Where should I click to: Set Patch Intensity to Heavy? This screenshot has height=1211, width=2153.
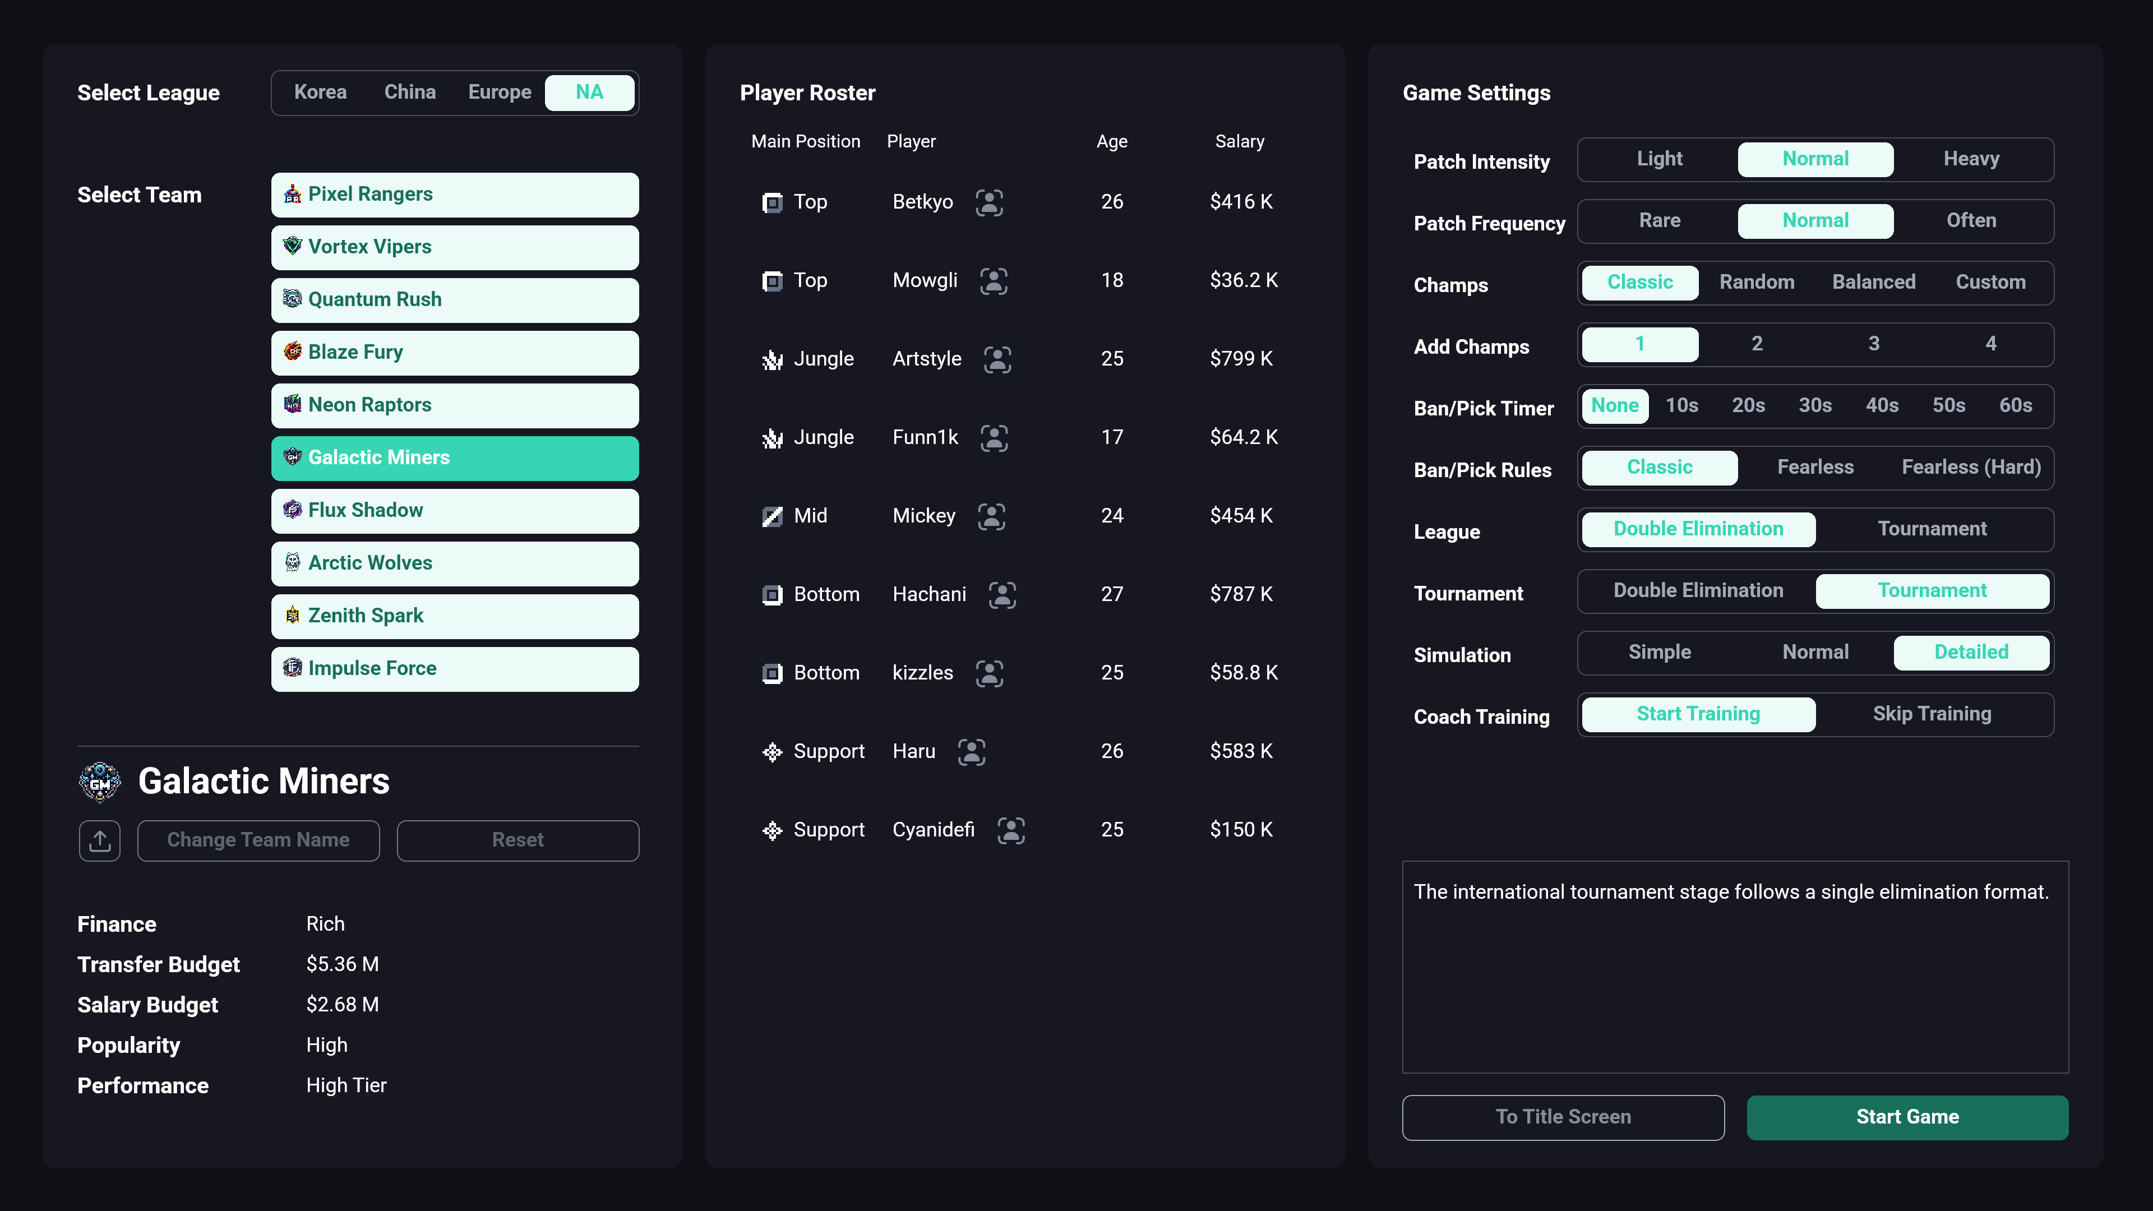click(x=1971, y=159)
